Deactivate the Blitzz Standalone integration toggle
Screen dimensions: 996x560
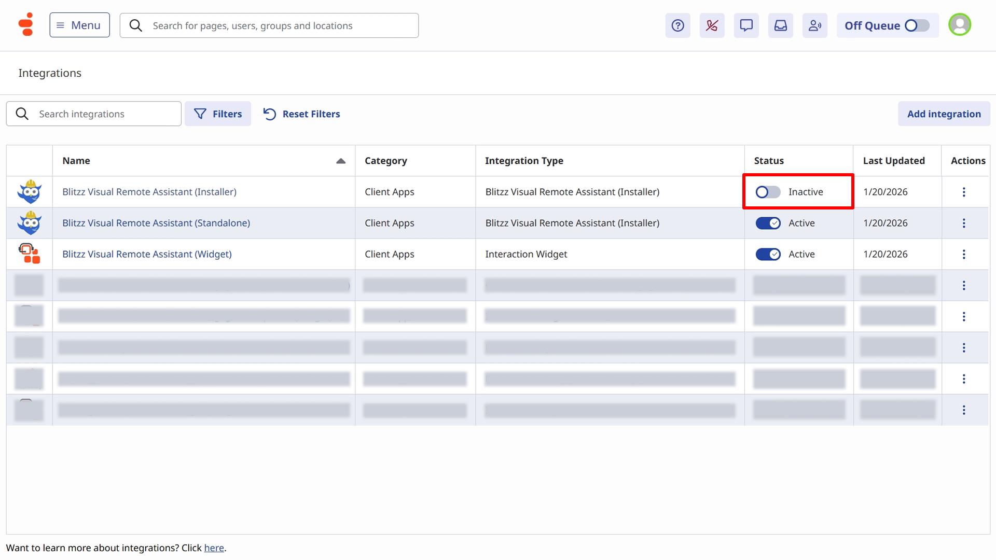[x=768, y=223]
